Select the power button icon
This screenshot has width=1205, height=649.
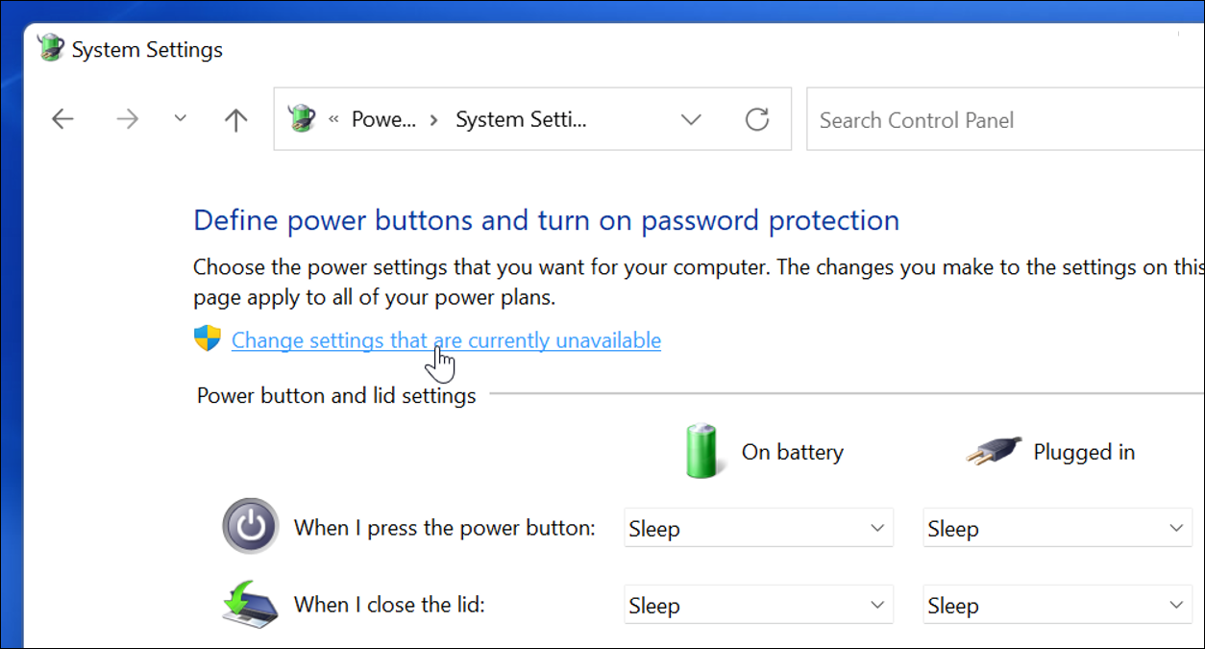[x=250, y=527]
